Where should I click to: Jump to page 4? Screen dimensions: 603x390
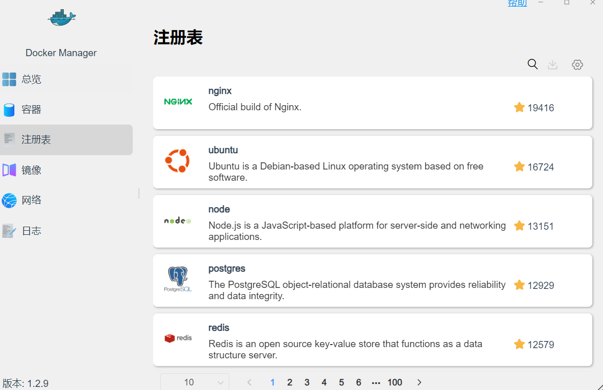click(x=324, y=382)
